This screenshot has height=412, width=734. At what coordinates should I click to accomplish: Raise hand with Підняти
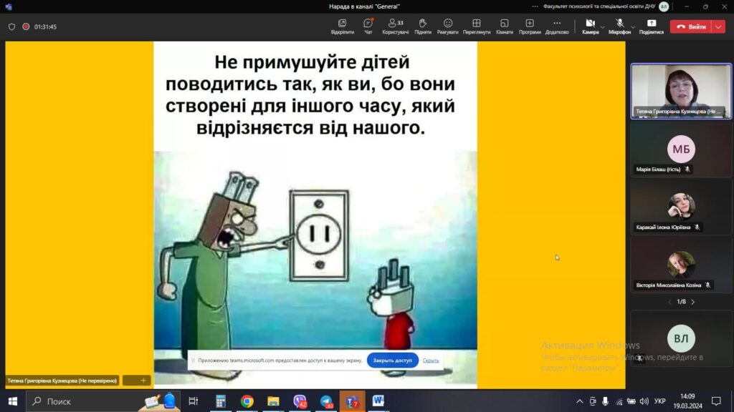click(x=422, y=26)
